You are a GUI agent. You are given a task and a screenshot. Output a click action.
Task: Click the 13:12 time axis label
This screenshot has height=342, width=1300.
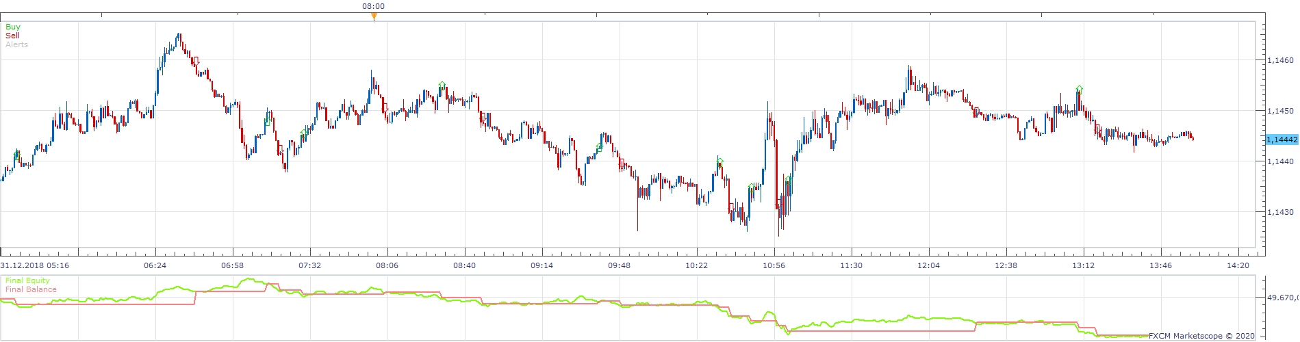point(1083,265)
